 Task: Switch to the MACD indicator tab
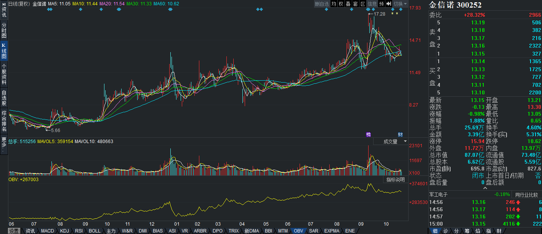pyautogui.click(x=48, y=231)
